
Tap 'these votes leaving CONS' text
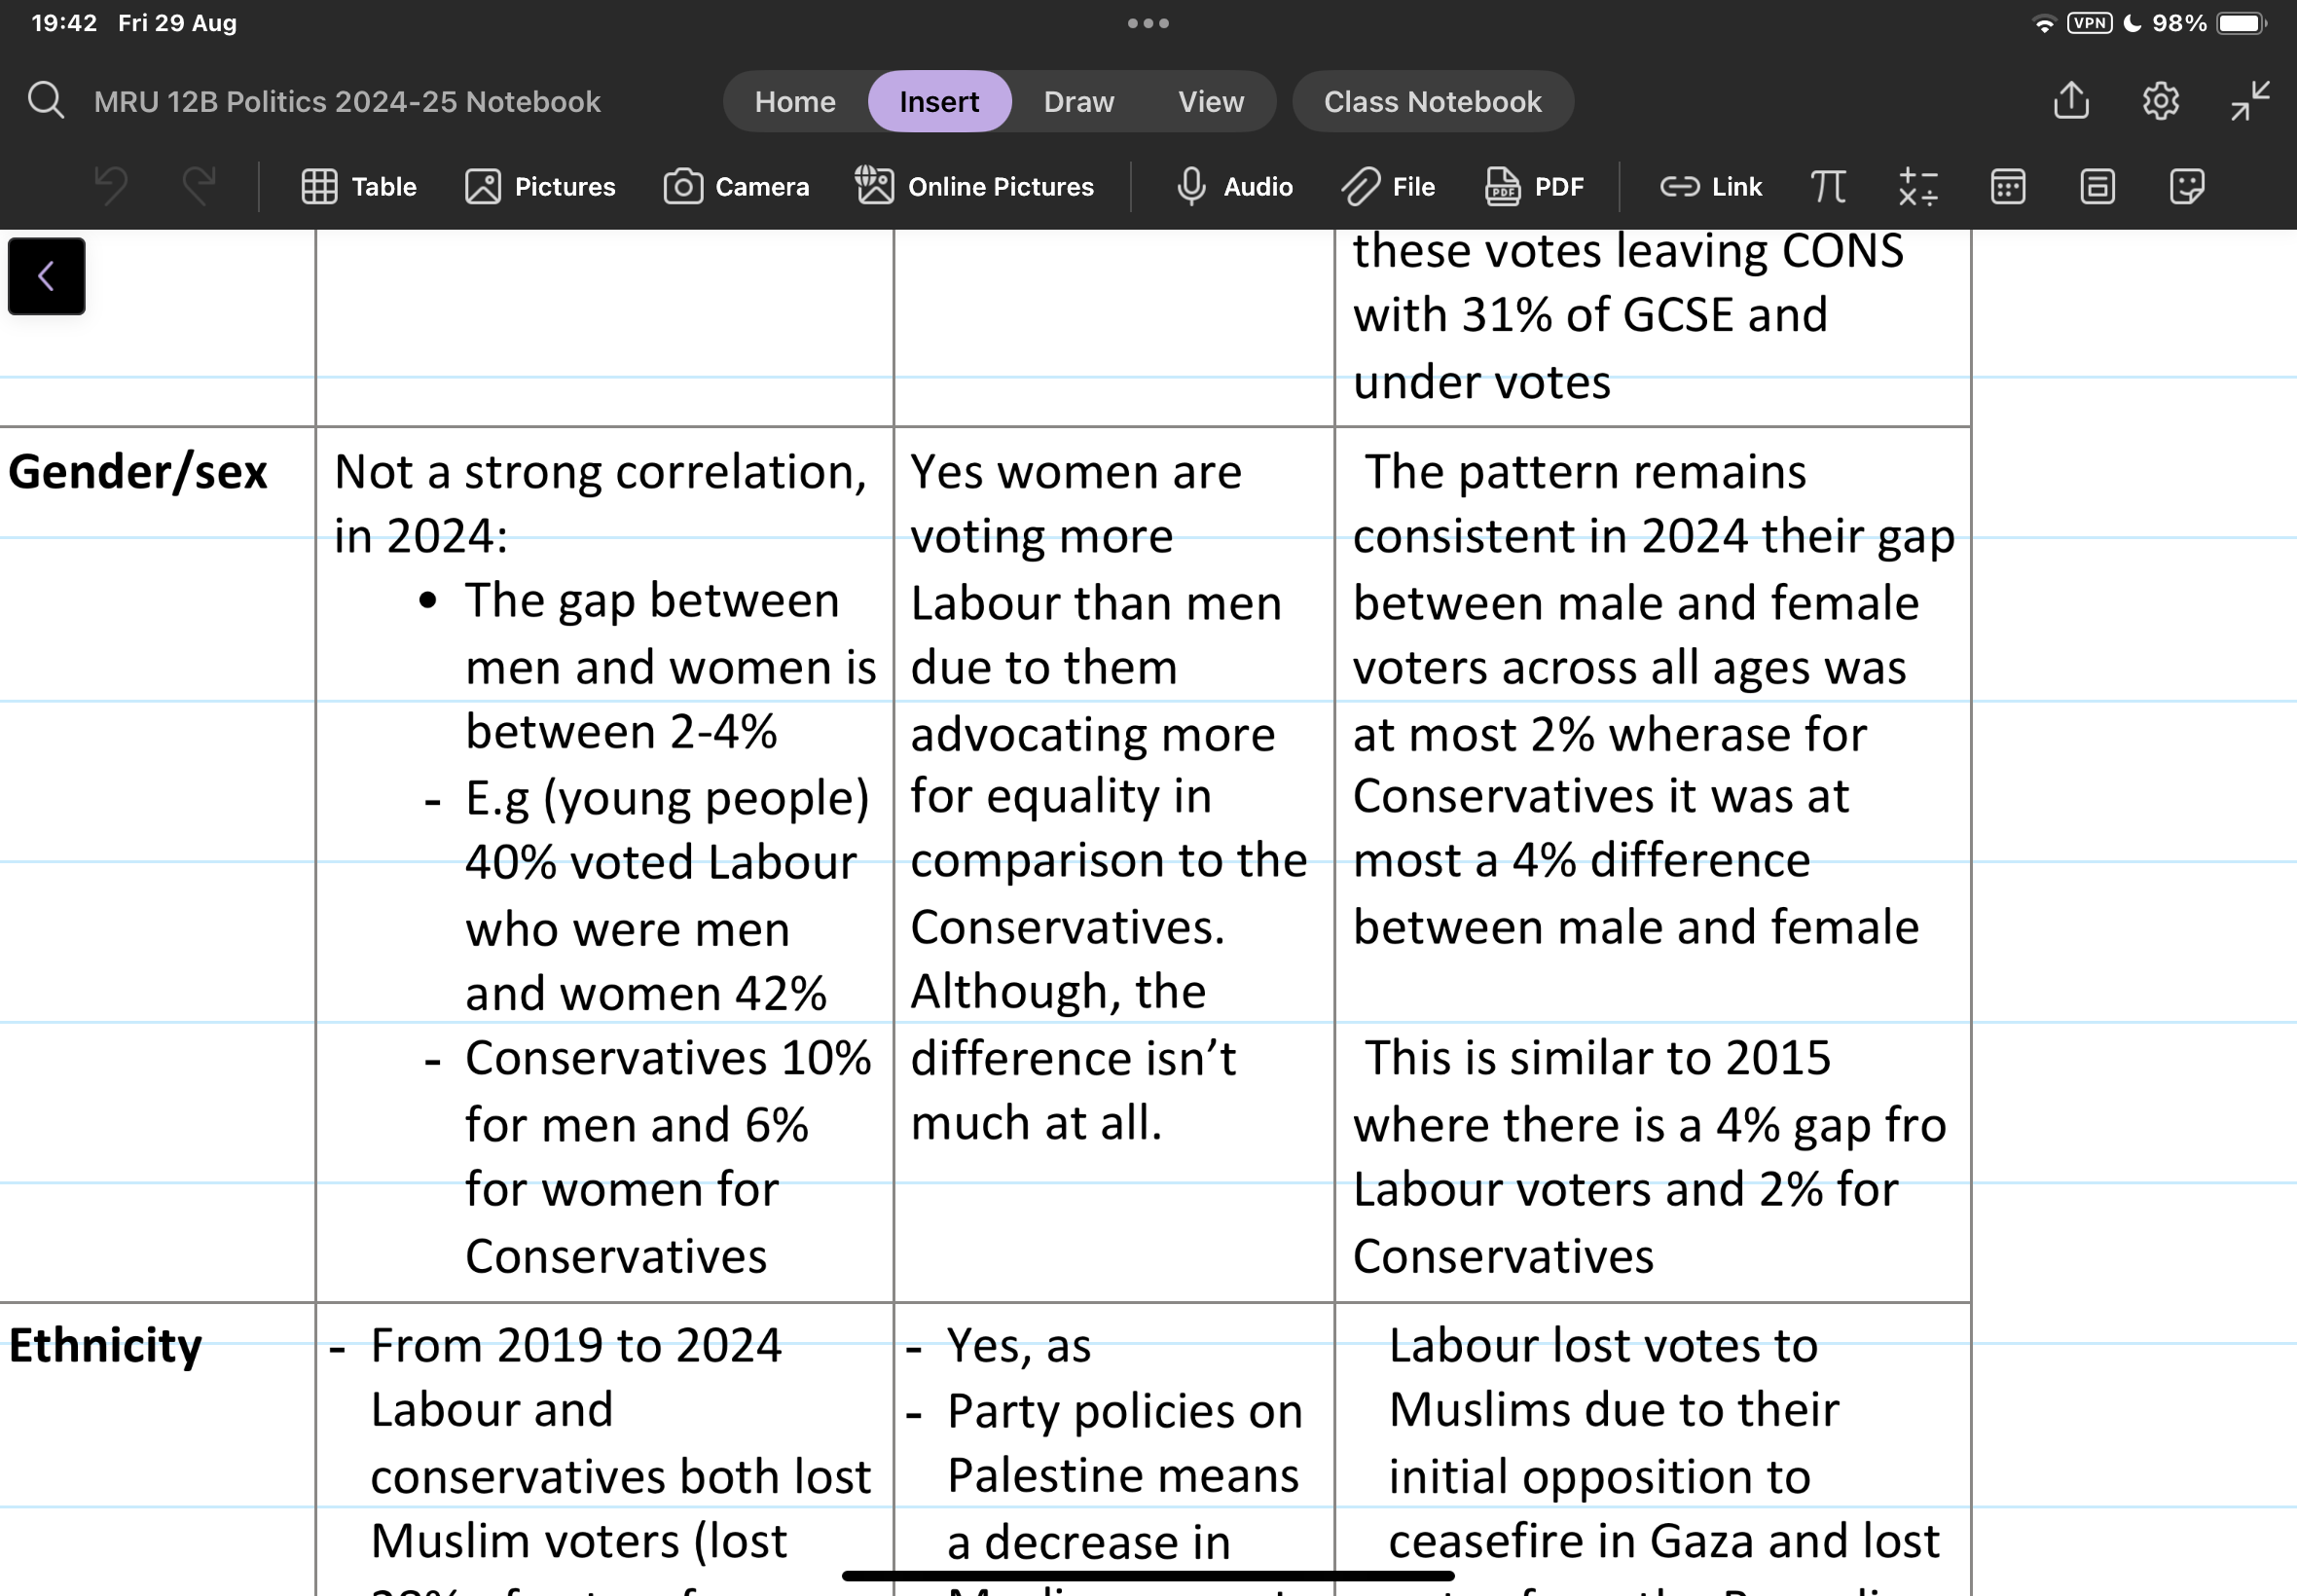(x=1628, y=250)
